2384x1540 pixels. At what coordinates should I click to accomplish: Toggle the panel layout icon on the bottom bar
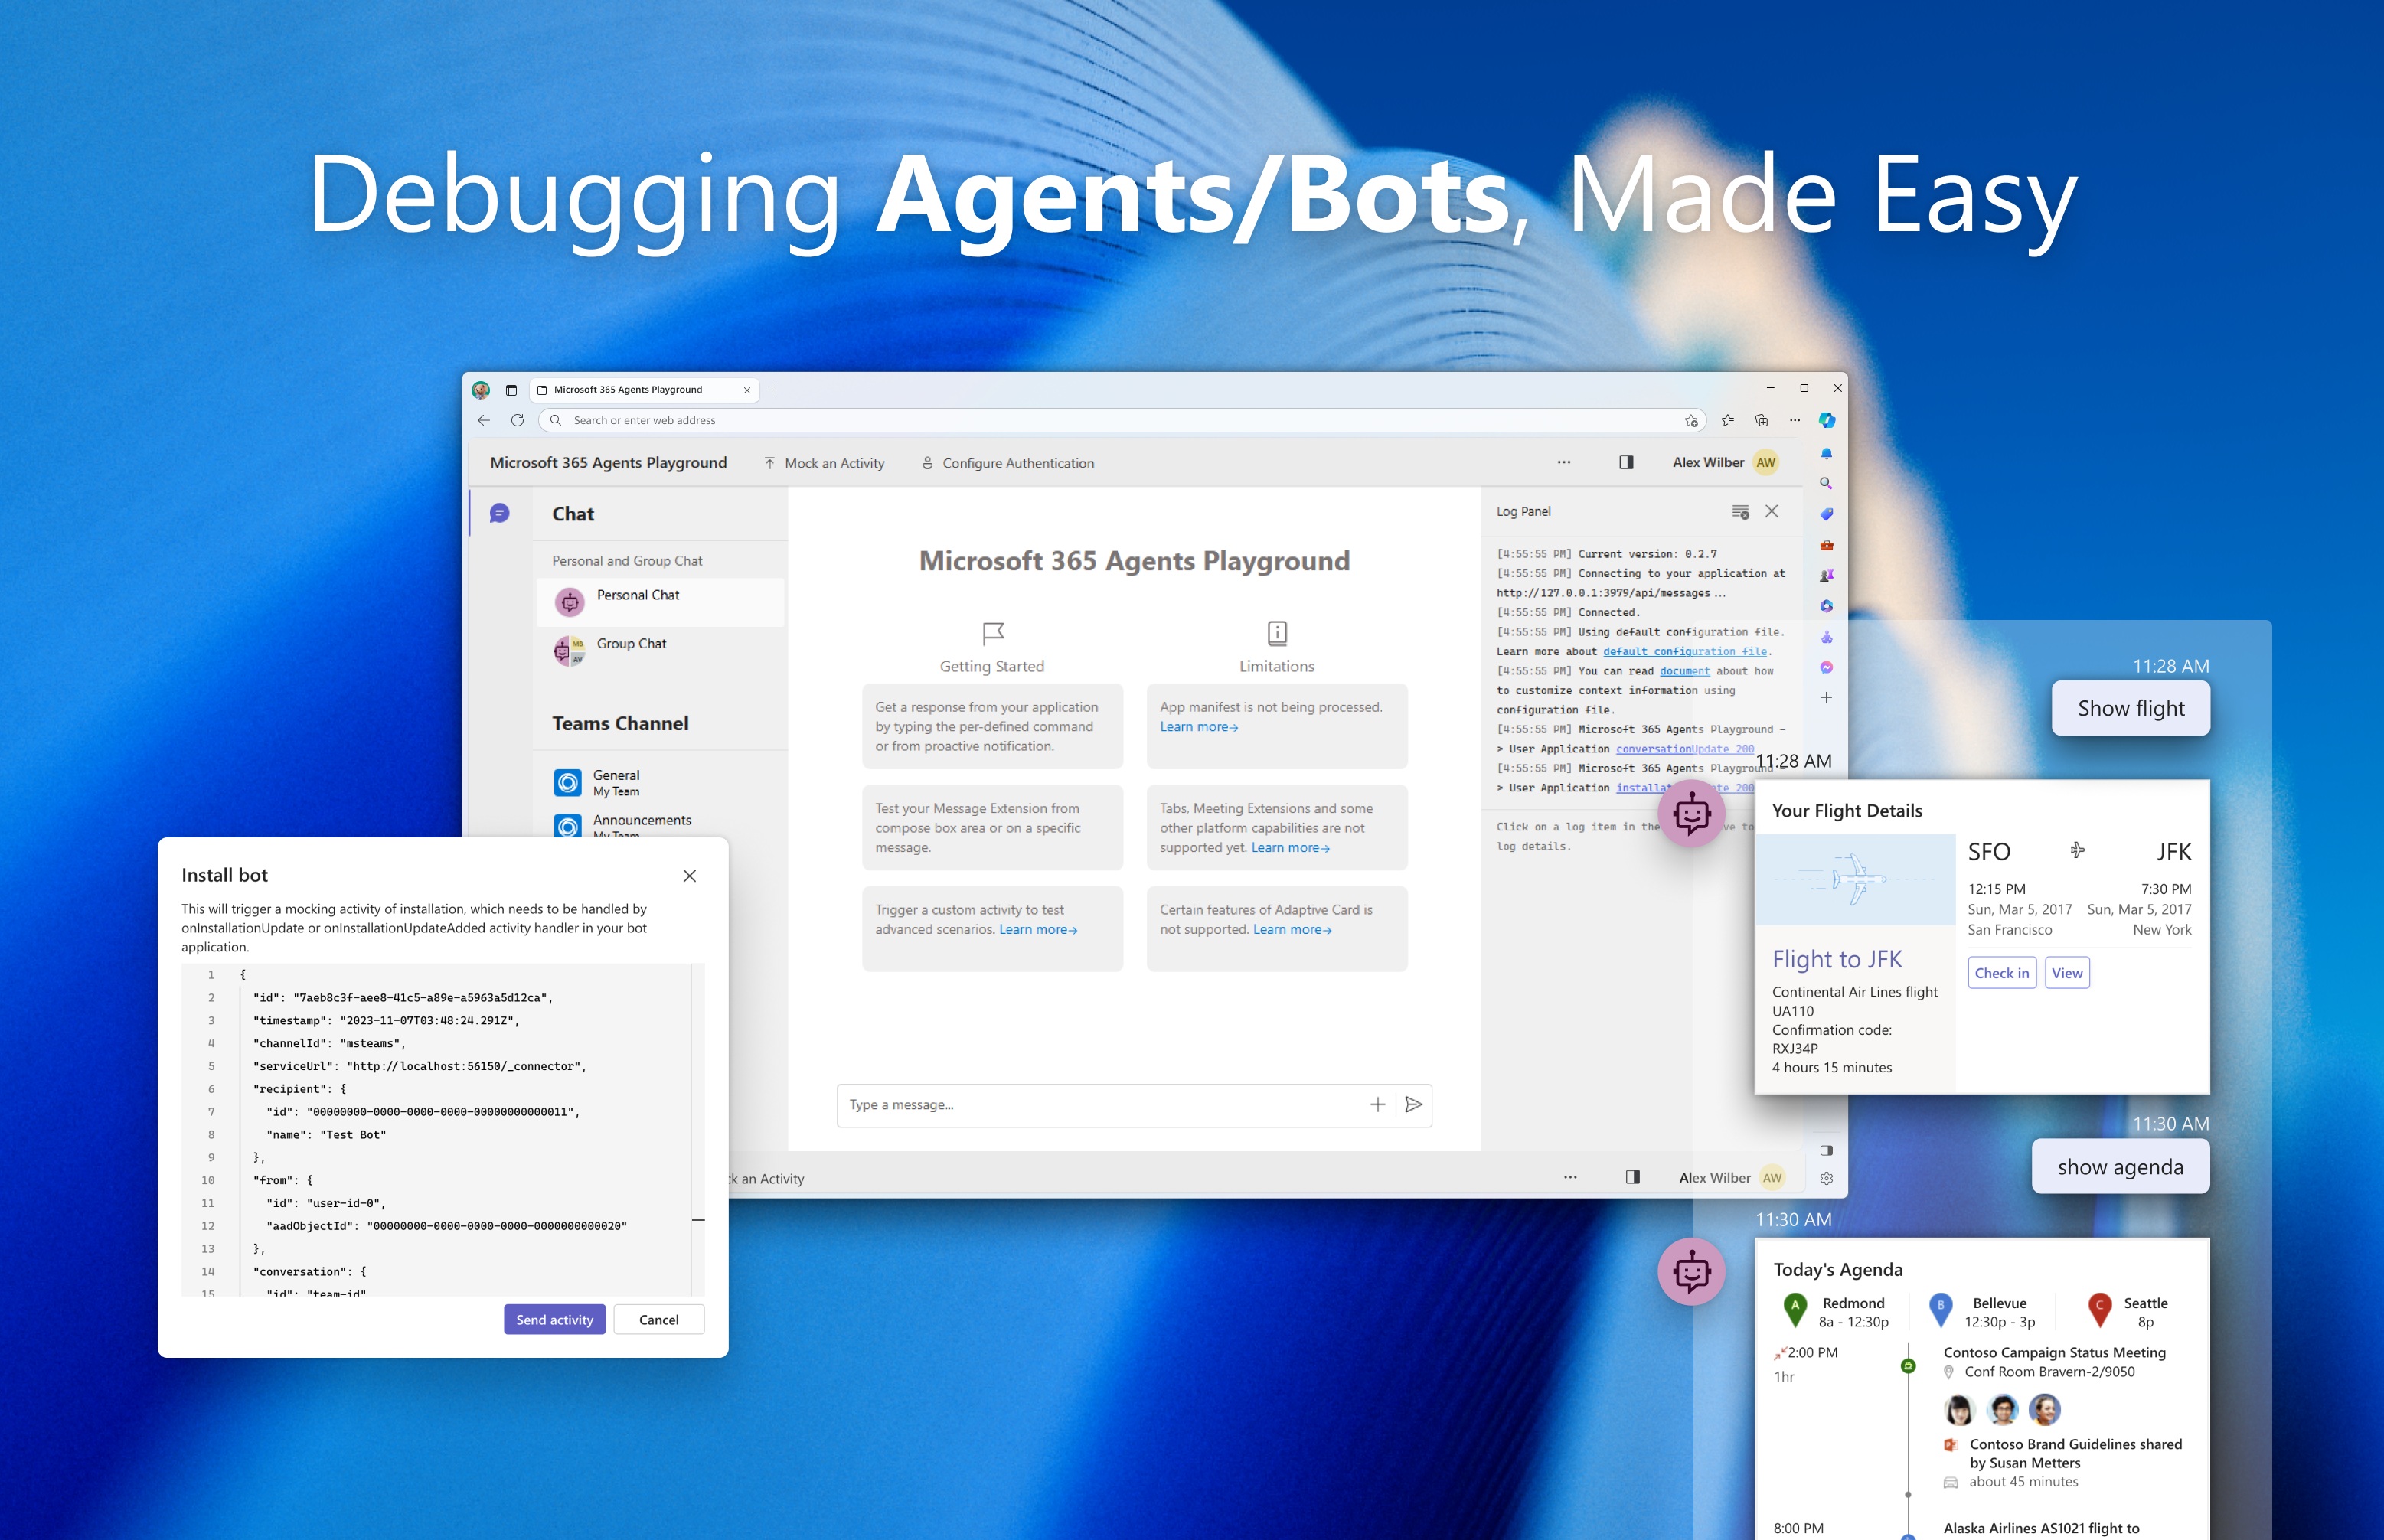pyautogui.click(x=1633, y=1179)
